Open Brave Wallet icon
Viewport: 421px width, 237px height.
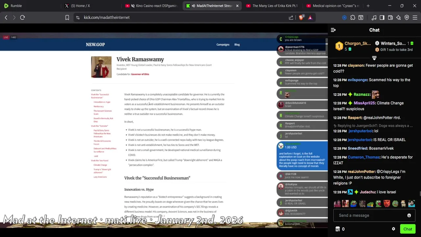coord(390,17)
